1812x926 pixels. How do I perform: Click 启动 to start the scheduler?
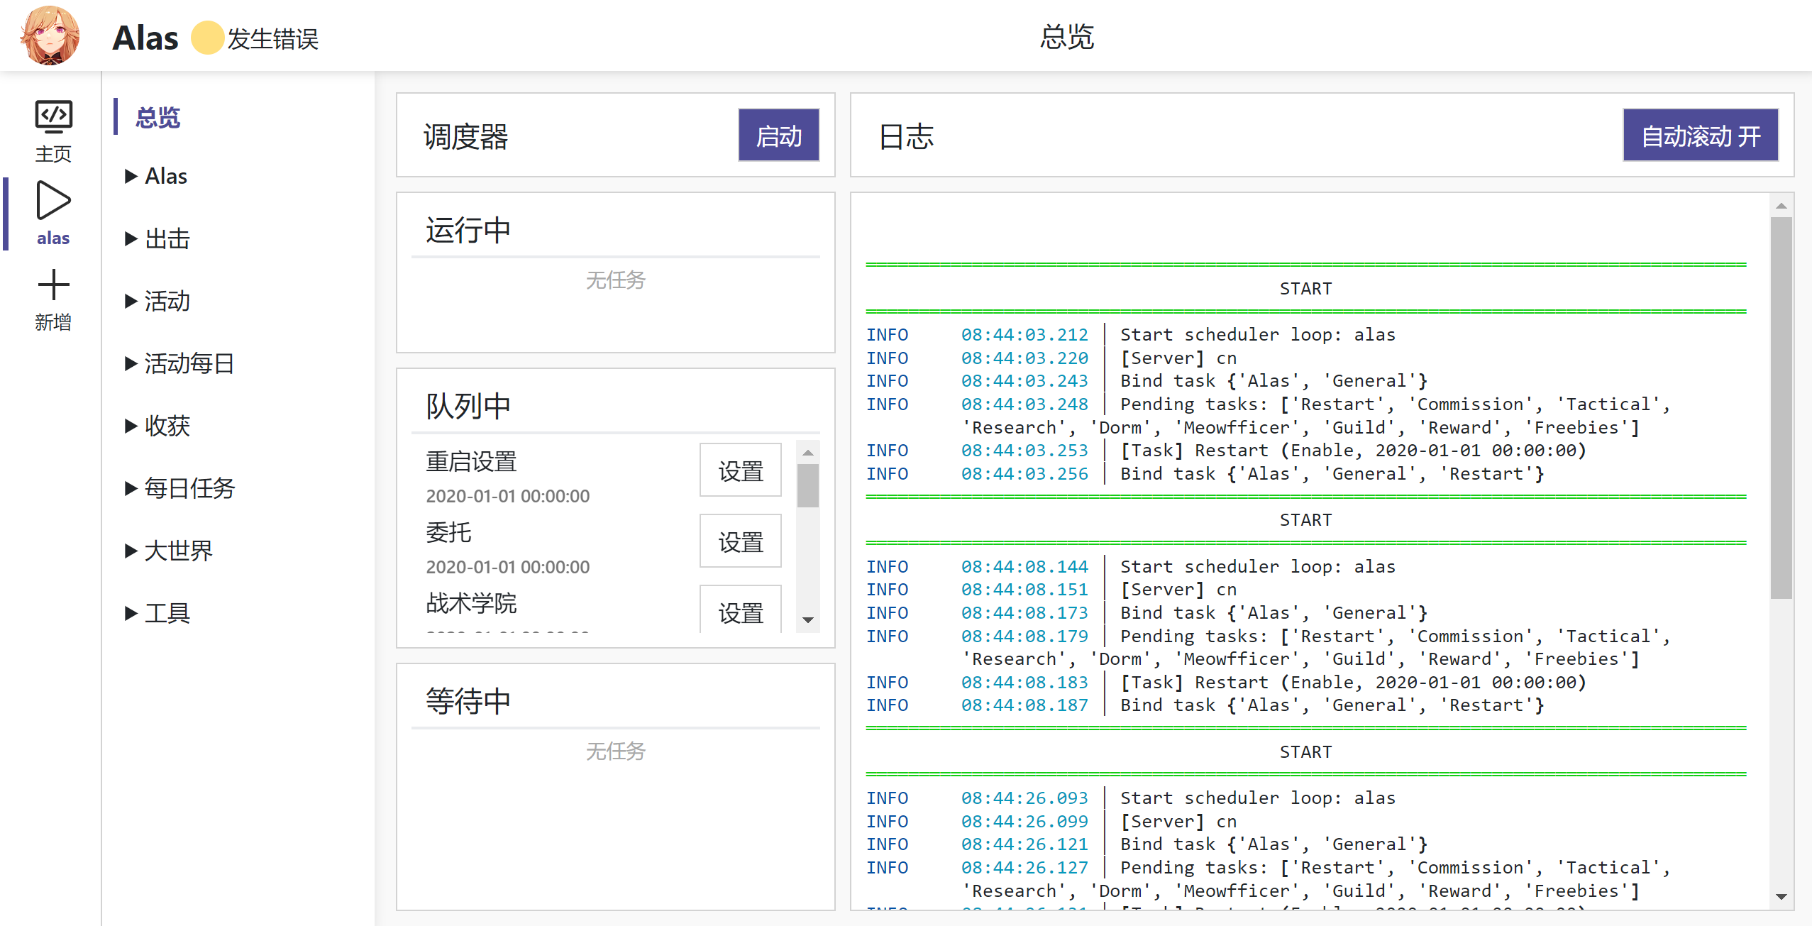click(x=778, y=135)
